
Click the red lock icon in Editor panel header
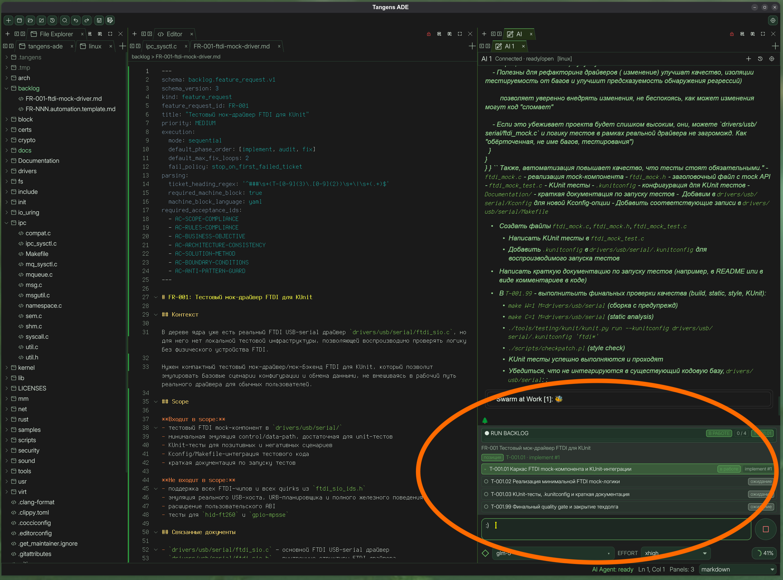[x=429, y=34]
